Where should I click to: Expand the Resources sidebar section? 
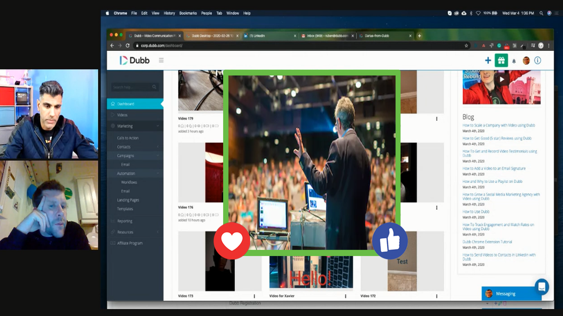click(135, 232)
